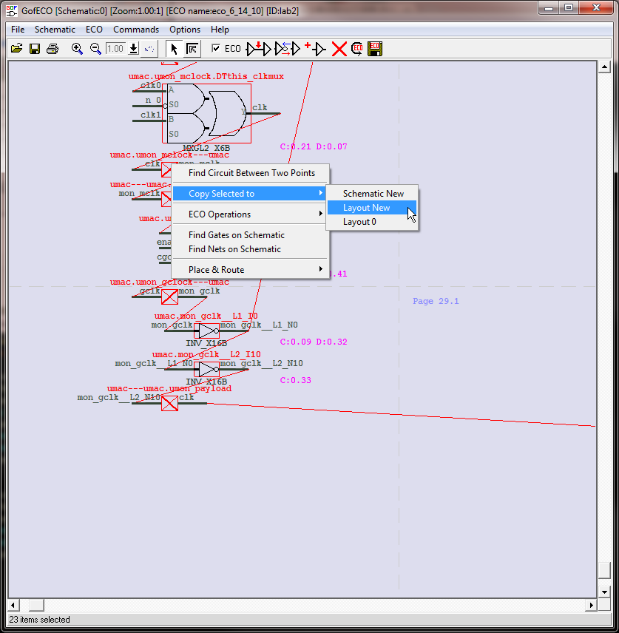Click the Save floppy disk icon
This screenshot has width=619, height=633.
tap(34, 49)
